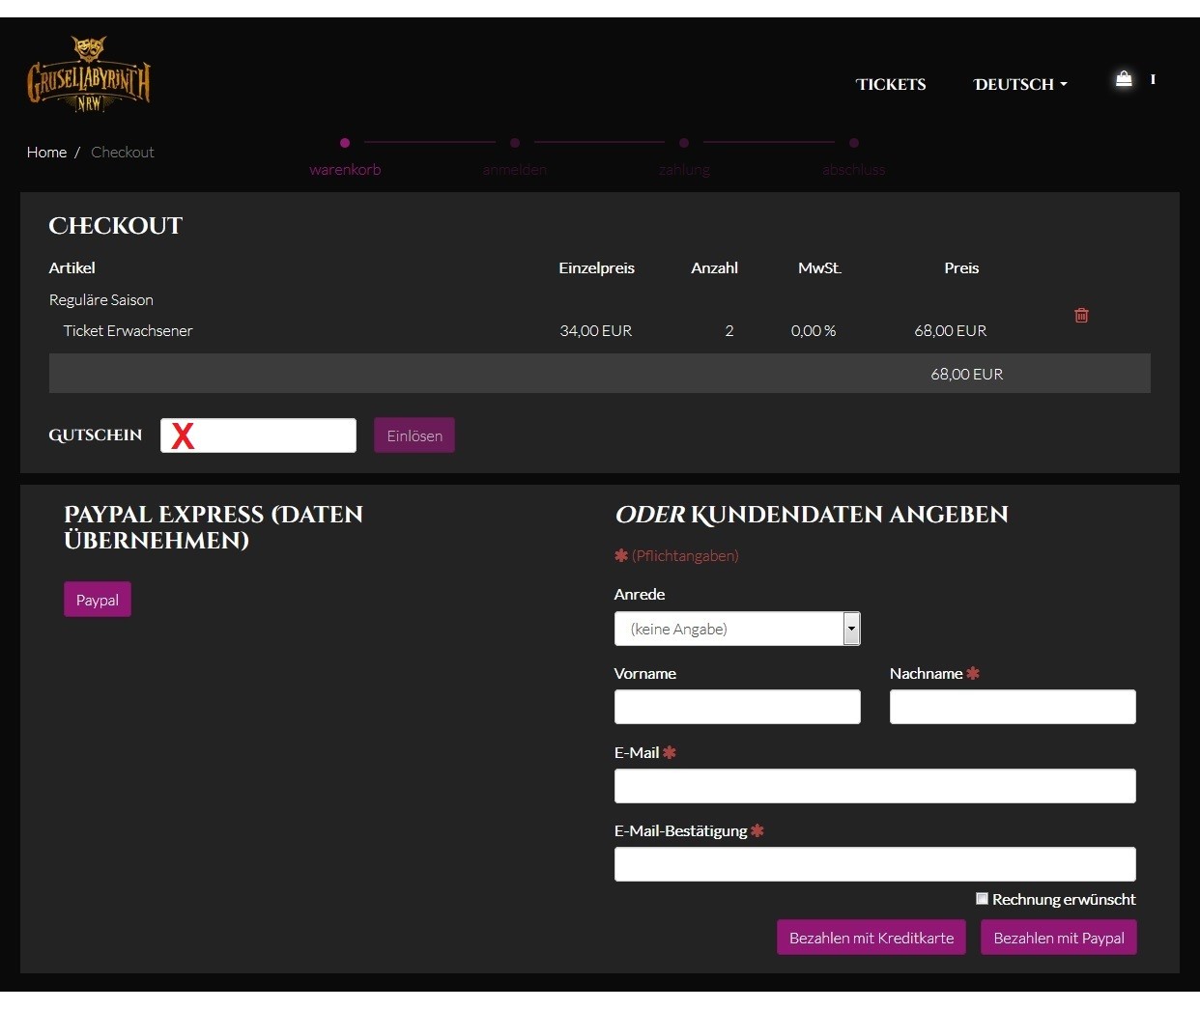Click the Anzahl value 2
The image size is (1200, 1010).
tap(729, 330)
